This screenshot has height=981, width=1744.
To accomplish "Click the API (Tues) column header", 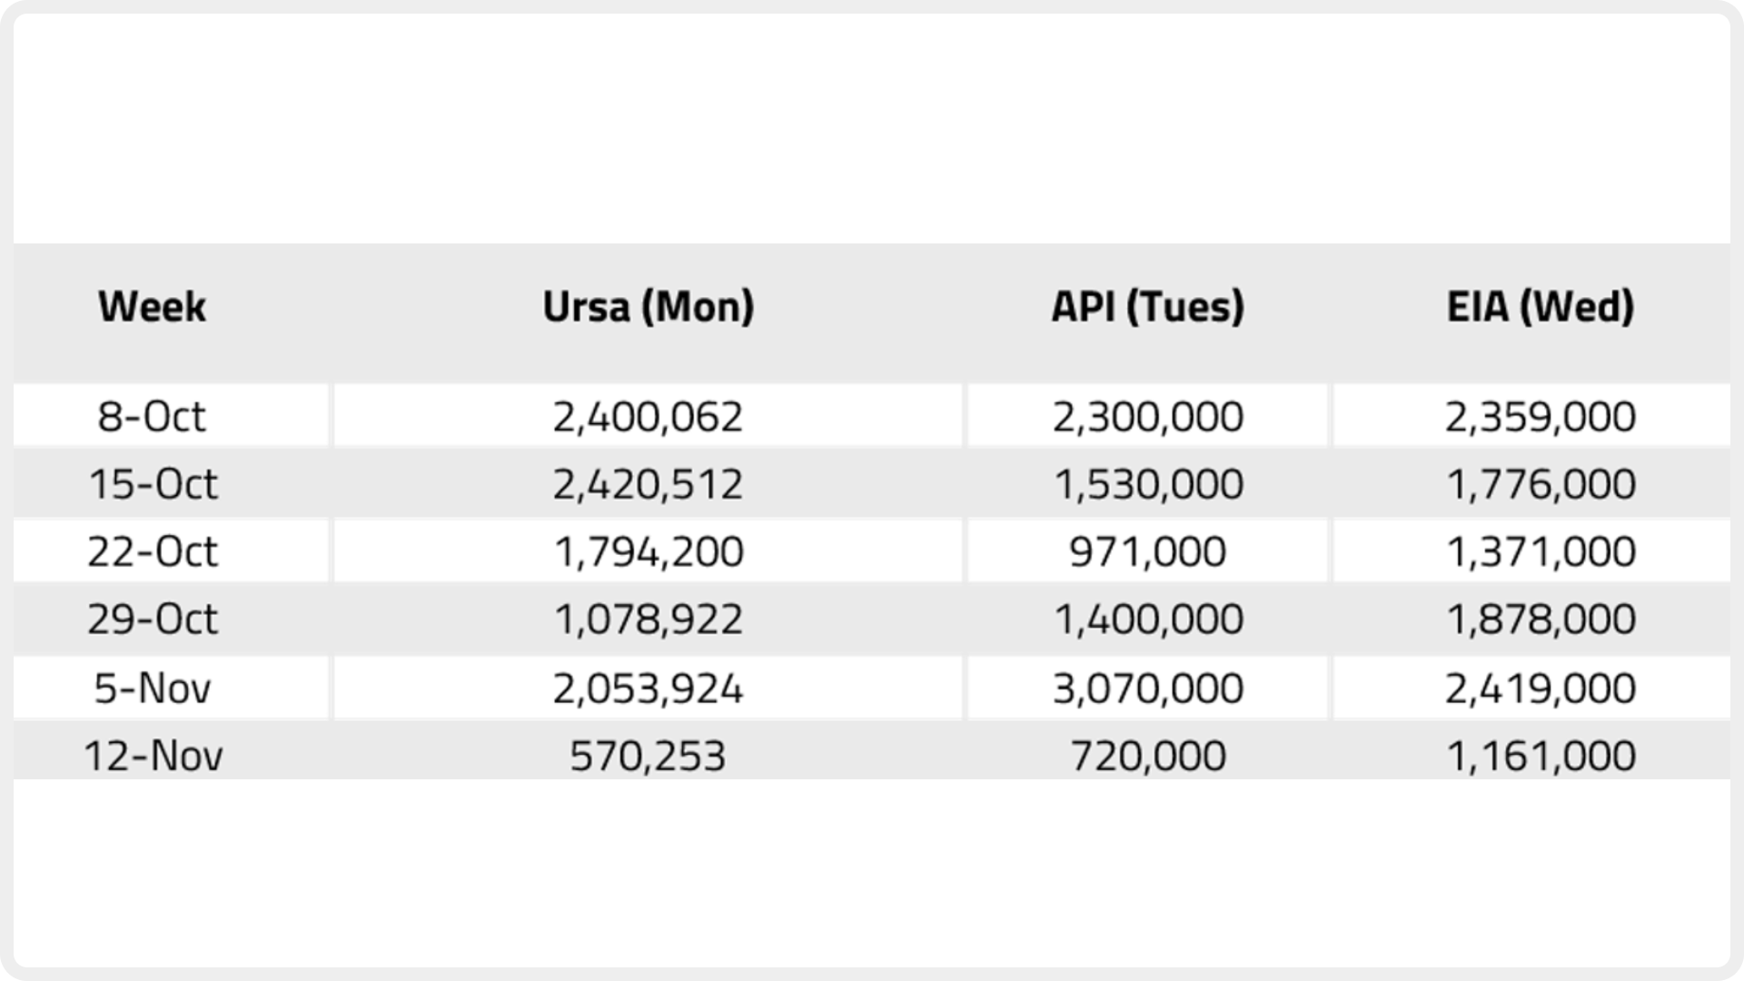I will pos(1148,307).
